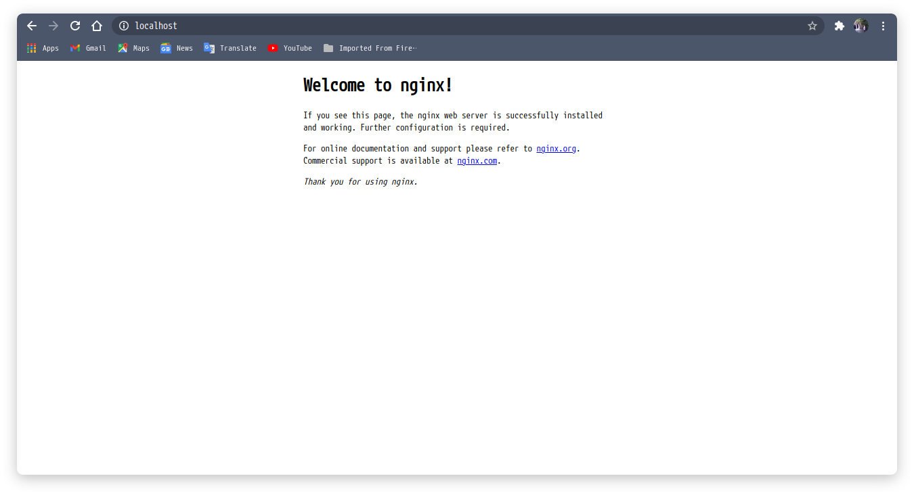Open the Translate bookmark
This screenshot has height=495, width=914.
tap(230, 48)
